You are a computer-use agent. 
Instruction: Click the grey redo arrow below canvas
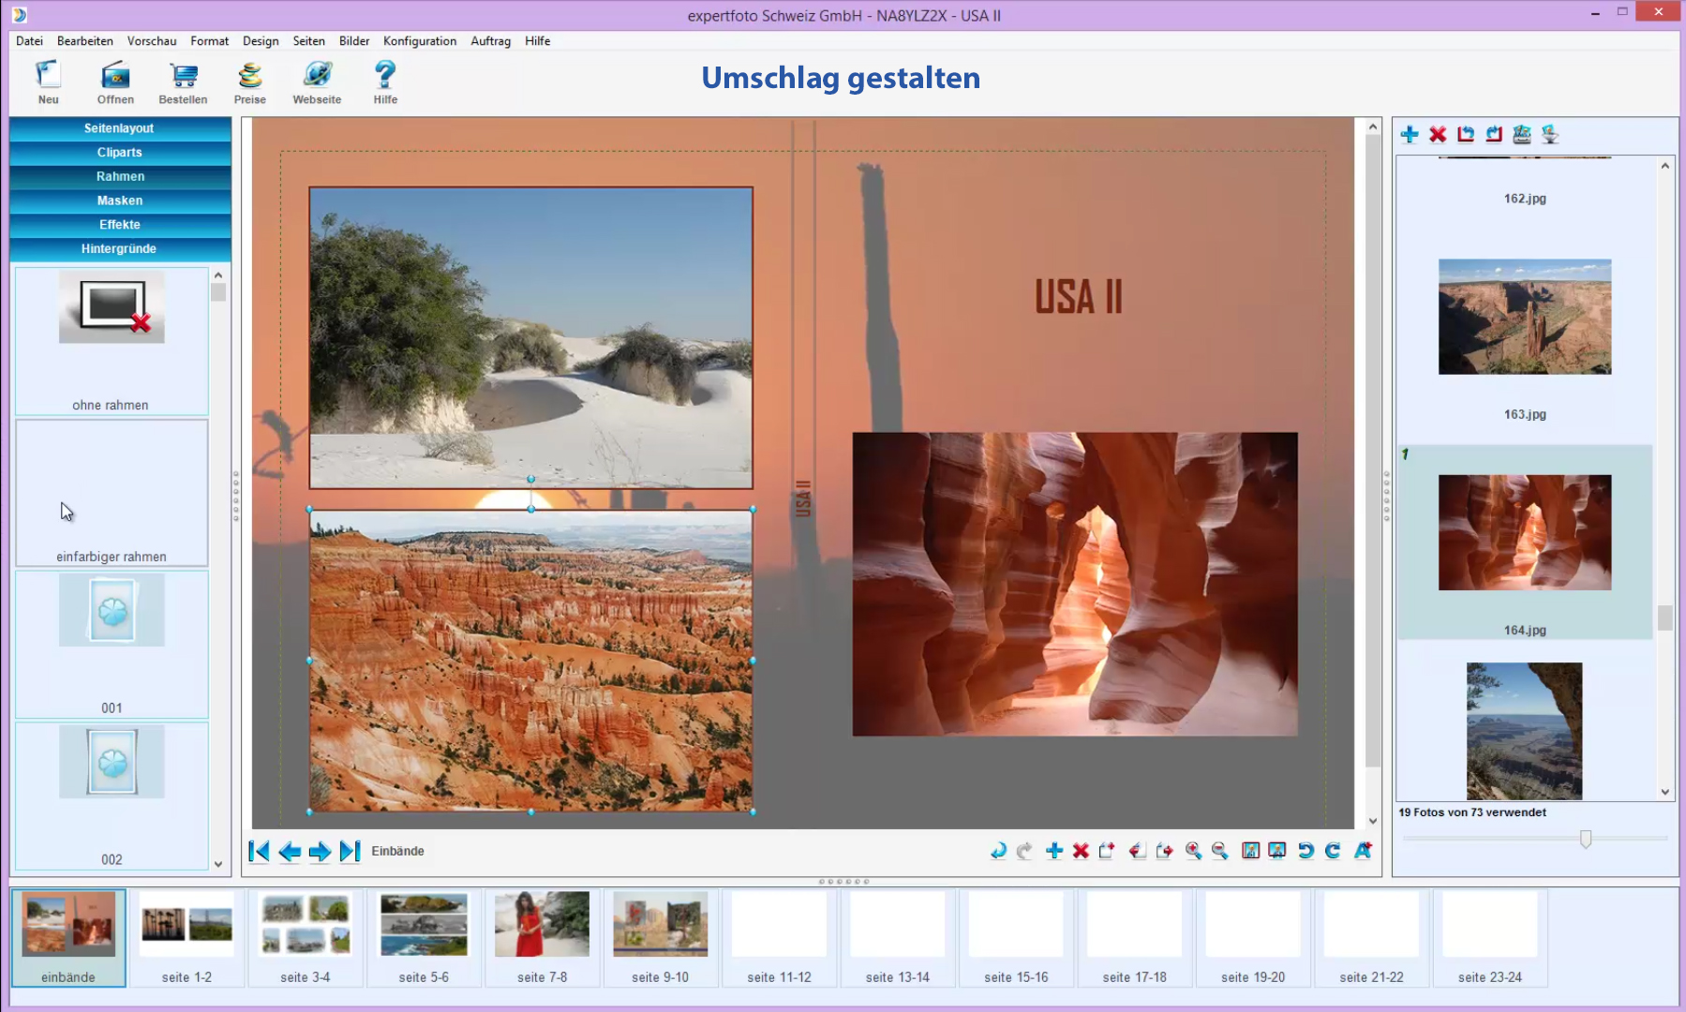[1025, 850]
